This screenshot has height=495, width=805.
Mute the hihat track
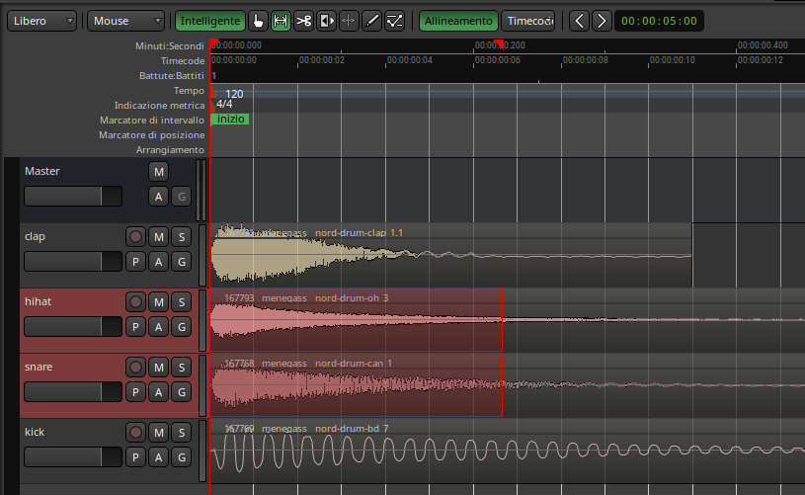point(158,301)
